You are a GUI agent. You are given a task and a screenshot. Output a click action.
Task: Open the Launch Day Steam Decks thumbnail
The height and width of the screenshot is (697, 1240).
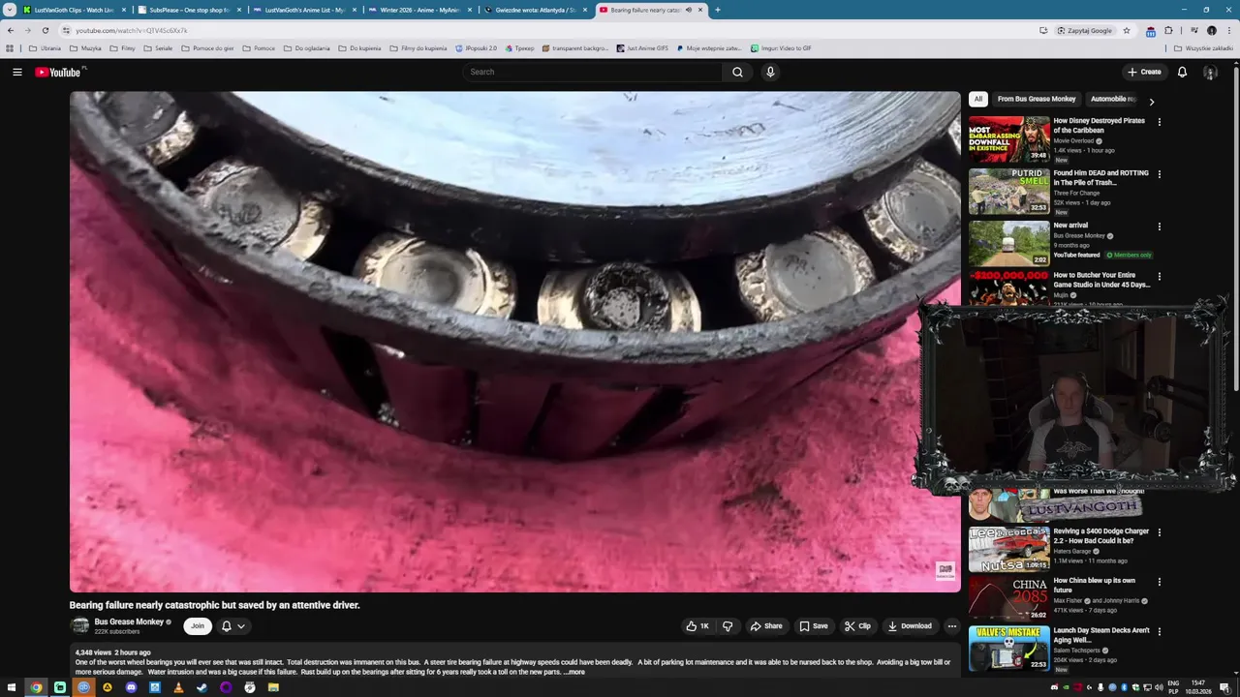pyautogui.click(x=1008, y=649)
